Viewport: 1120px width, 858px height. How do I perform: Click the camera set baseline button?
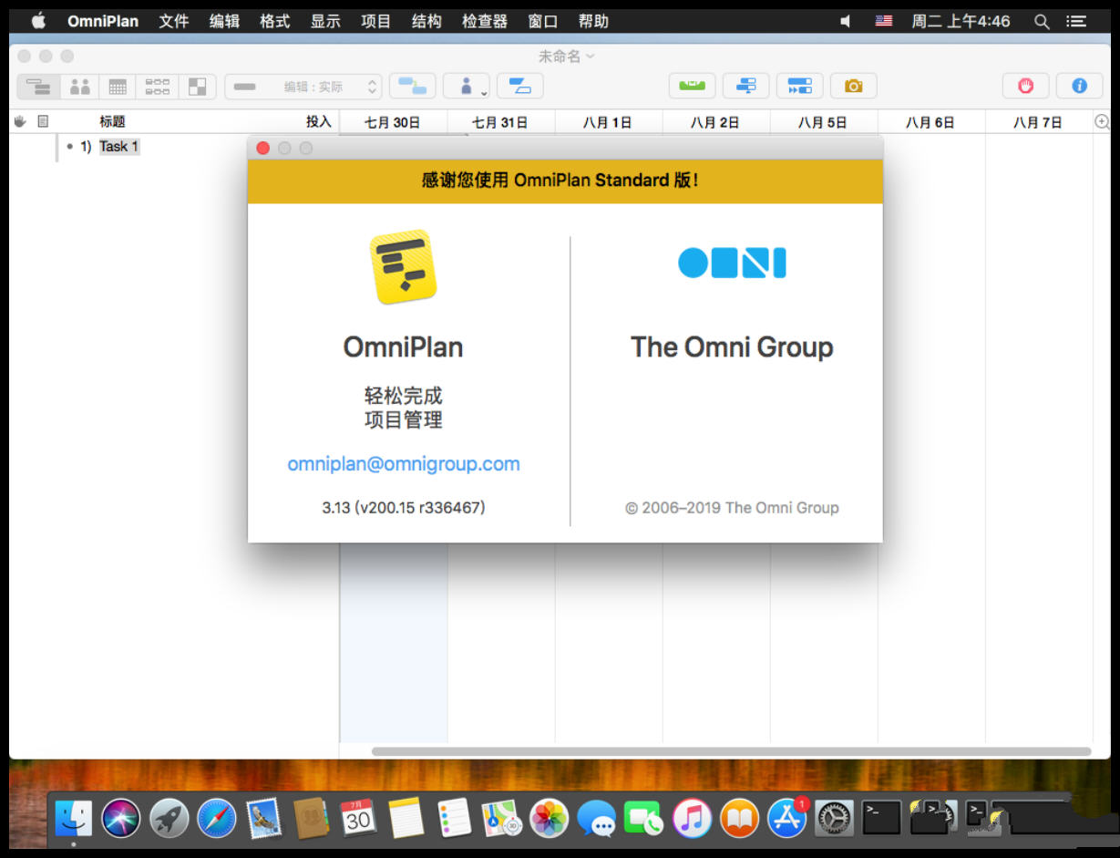854,86
